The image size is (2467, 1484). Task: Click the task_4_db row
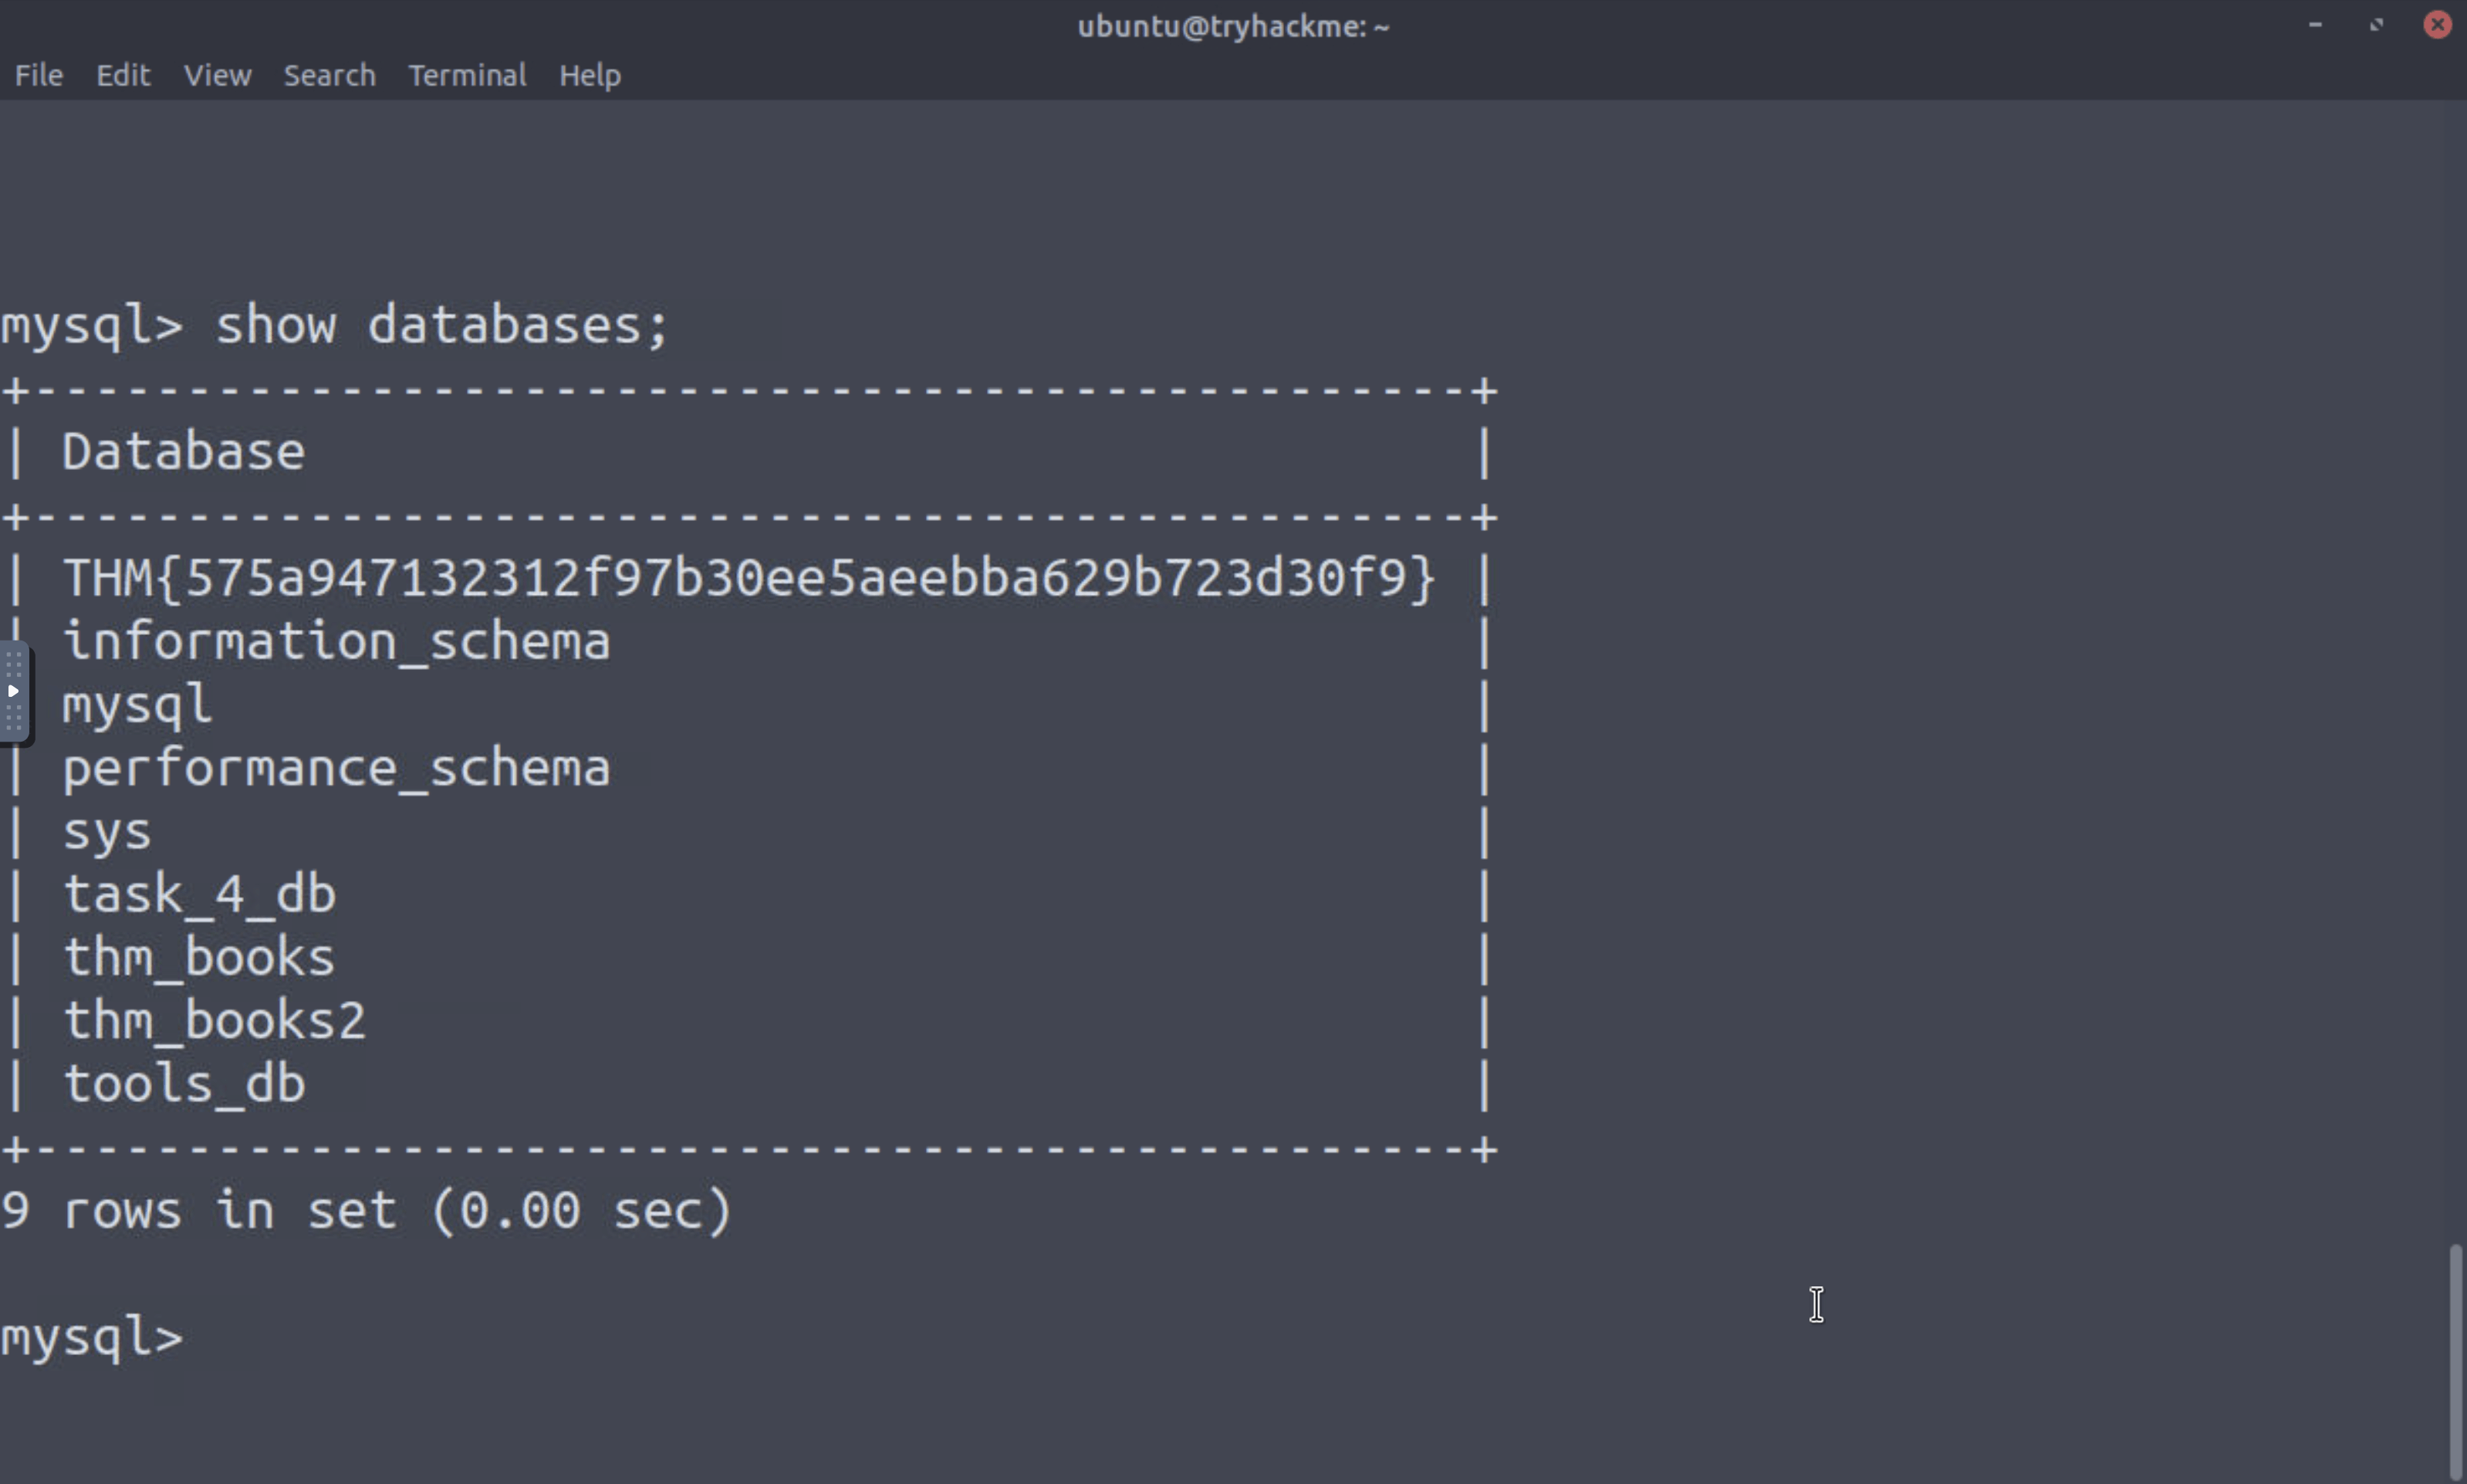199,894
